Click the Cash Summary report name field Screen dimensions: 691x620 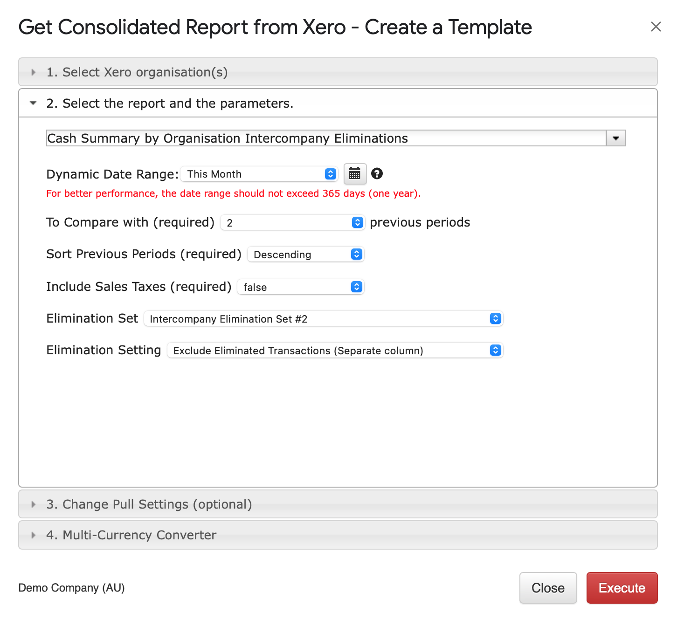[325, 138]
